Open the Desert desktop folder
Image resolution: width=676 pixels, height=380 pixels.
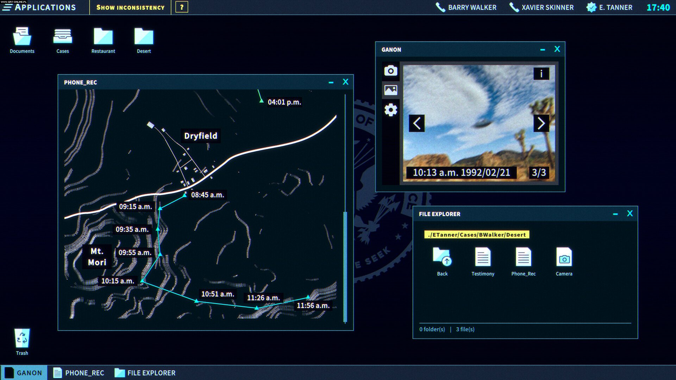pyautogui.click(x=143, y=36)
